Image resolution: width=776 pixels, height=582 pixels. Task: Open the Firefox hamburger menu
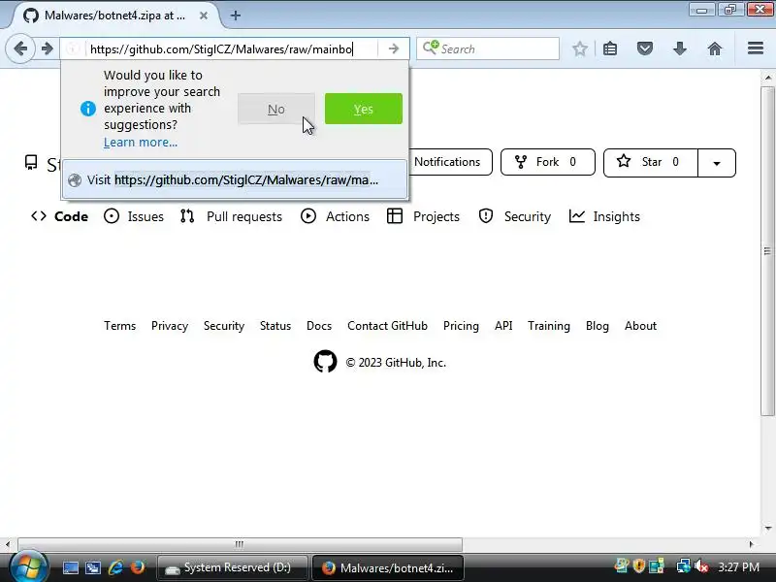coord(755,48)
